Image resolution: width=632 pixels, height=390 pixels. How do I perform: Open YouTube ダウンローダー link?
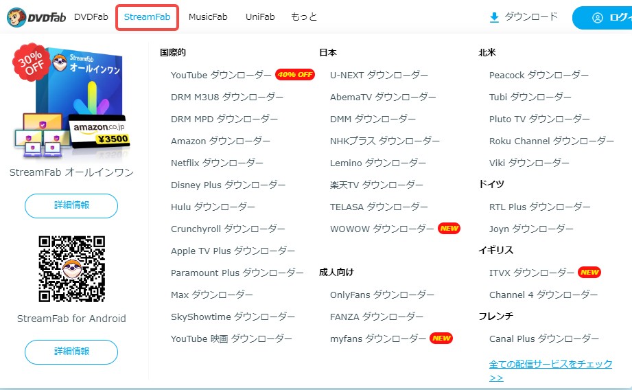(221, 75)
